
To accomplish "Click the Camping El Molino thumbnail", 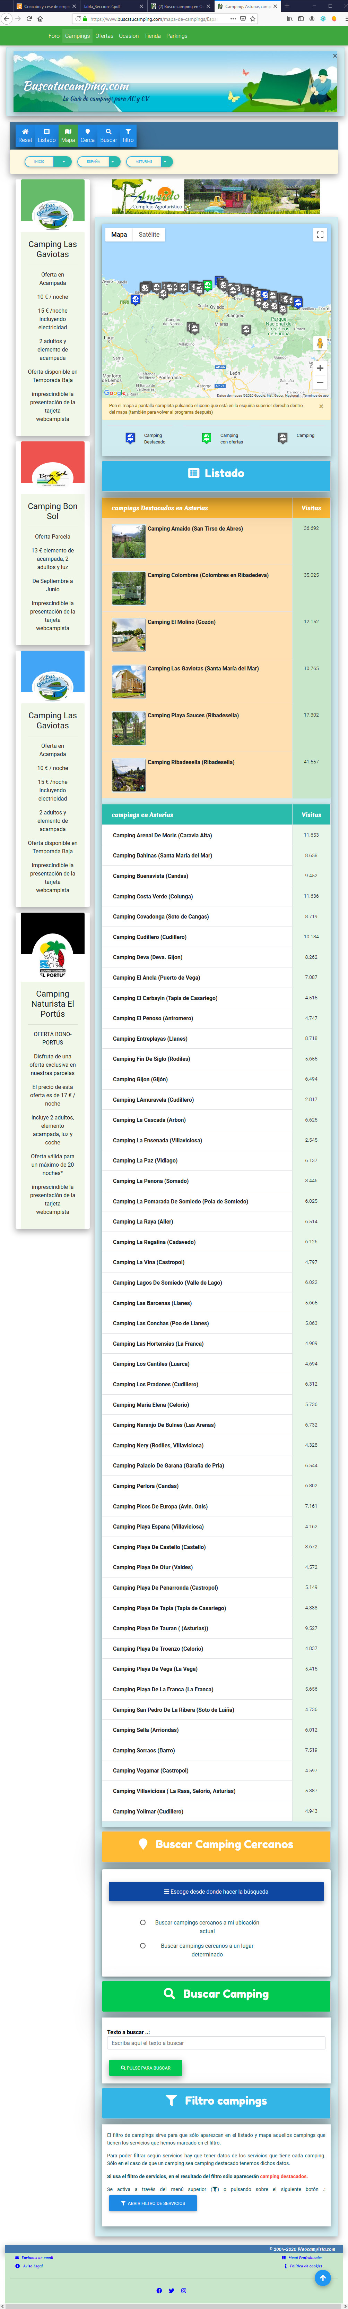I will pyautogui.click(x=129, y=635).
